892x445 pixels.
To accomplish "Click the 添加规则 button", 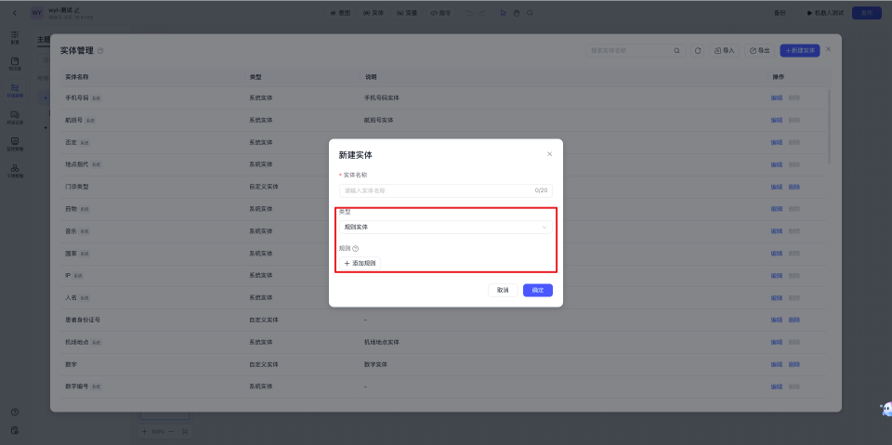I will [360, 264].
